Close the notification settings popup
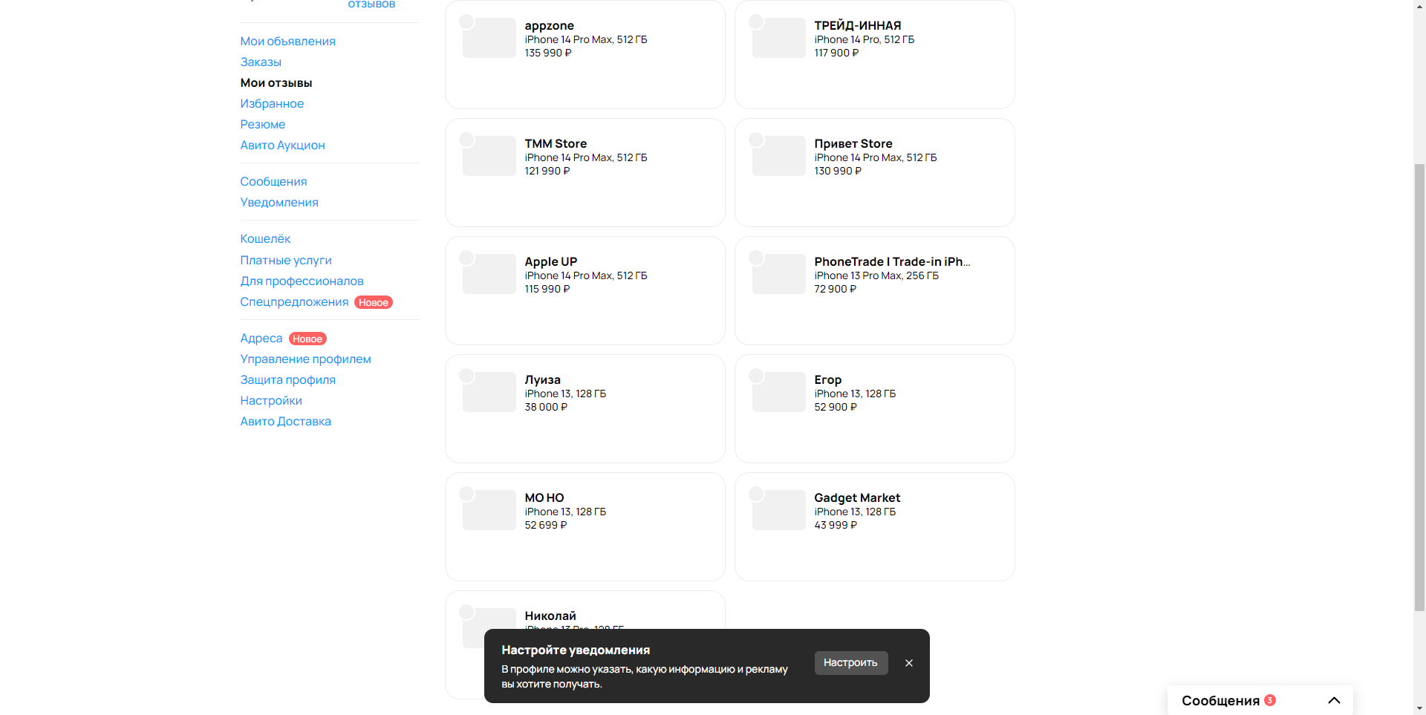 point(909,663)
